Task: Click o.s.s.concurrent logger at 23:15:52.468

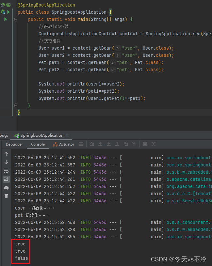Action: pos(189,222)
